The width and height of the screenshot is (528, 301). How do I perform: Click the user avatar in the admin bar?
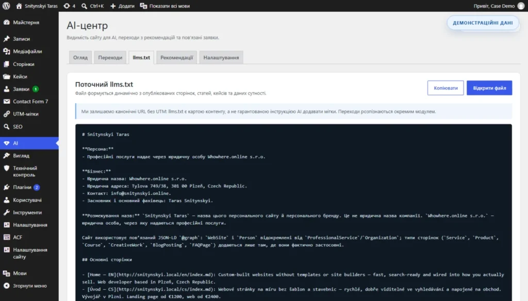click(x=521, y=6)
